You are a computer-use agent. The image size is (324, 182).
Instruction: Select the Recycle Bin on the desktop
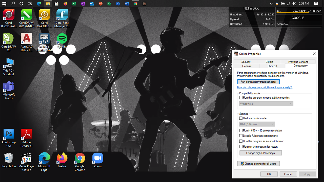click(x=9, y=160)
